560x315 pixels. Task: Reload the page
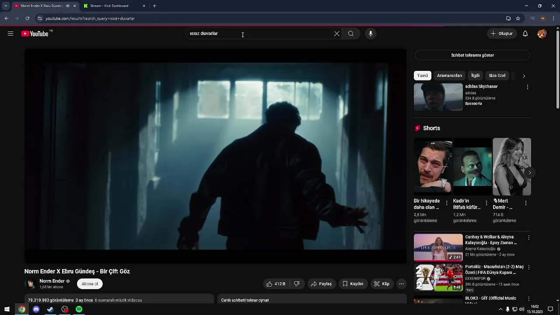(27, 18)
